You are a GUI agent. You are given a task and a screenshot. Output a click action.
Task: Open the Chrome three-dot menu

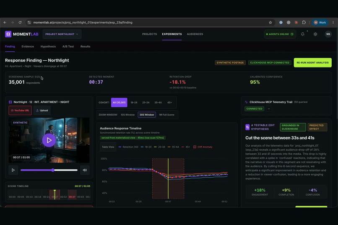click(333, 22)
